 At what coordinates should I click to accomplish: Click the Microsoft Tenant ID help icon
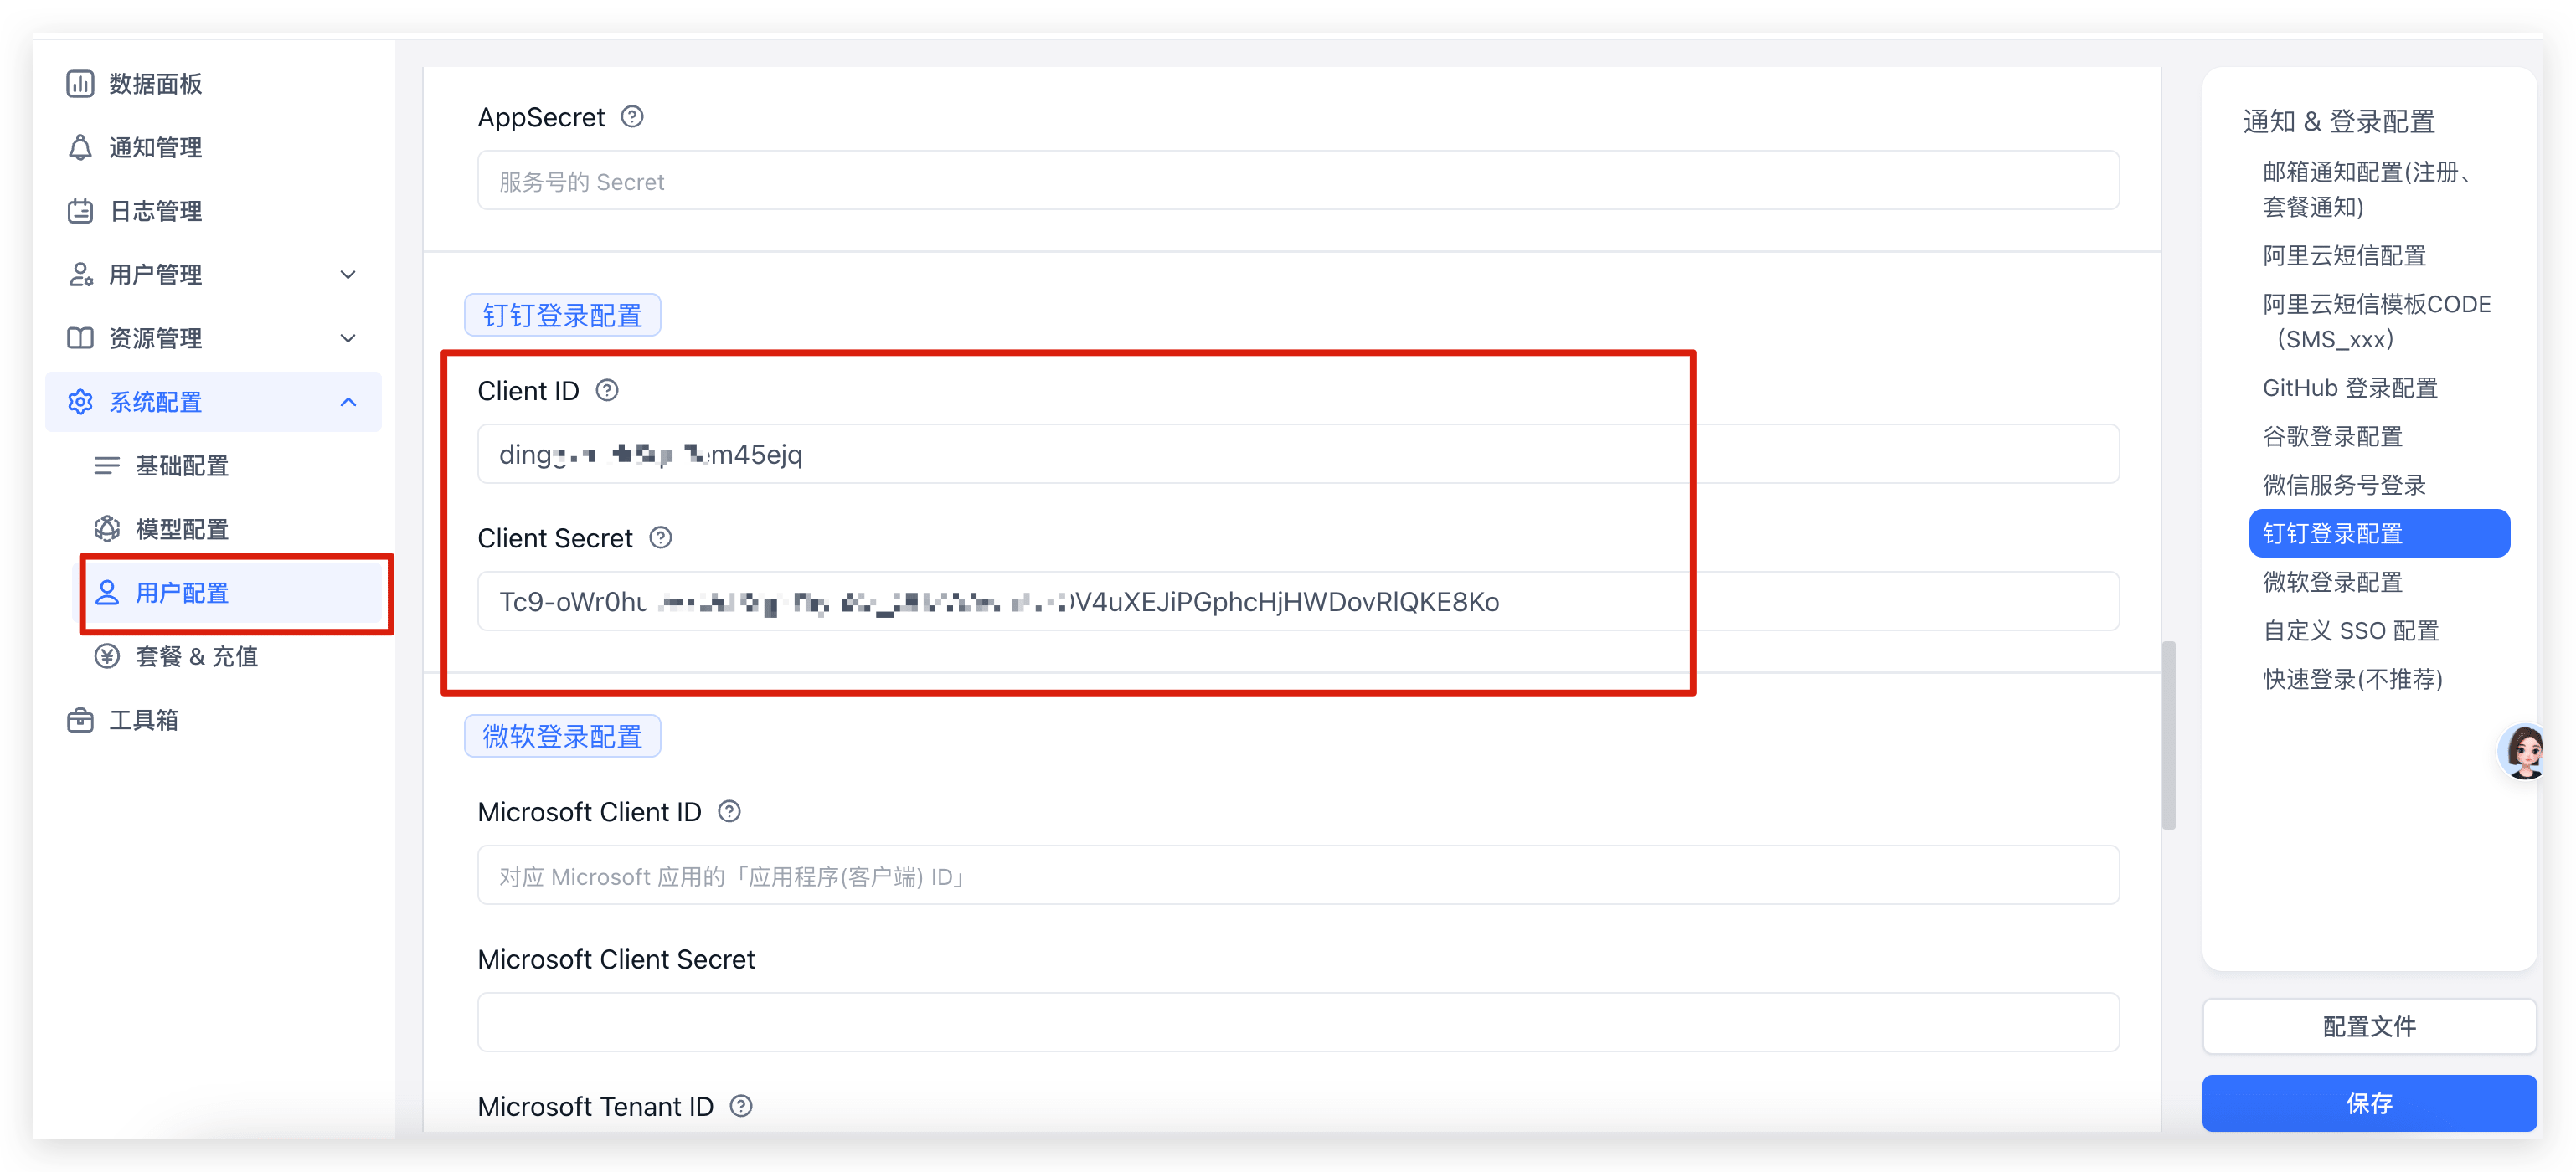(741, 1106)
